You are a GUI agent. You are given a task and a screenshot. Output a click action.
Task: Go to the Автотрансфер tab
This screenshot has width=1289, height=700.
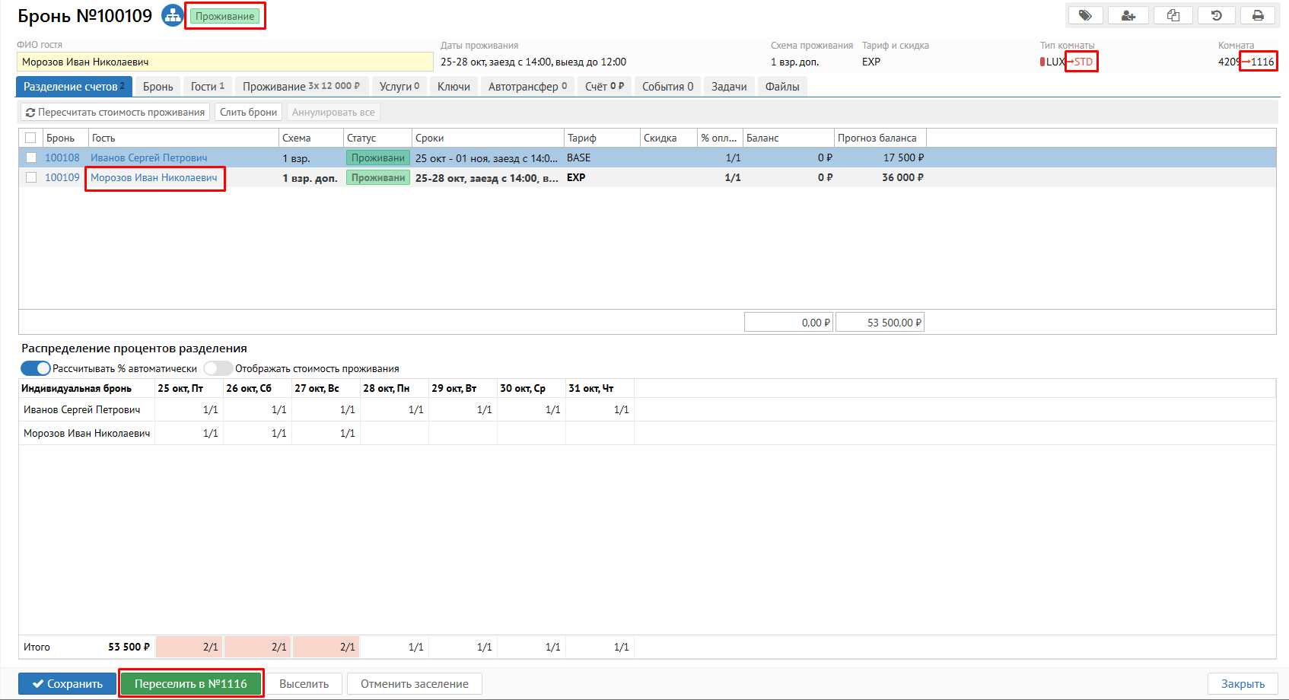pyautogui.click(x=527, y=87)
